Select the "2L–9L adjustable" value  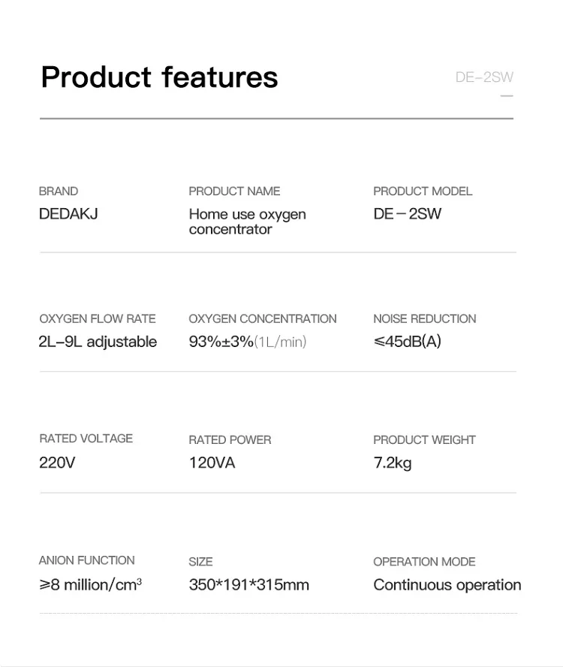[98, 342]
